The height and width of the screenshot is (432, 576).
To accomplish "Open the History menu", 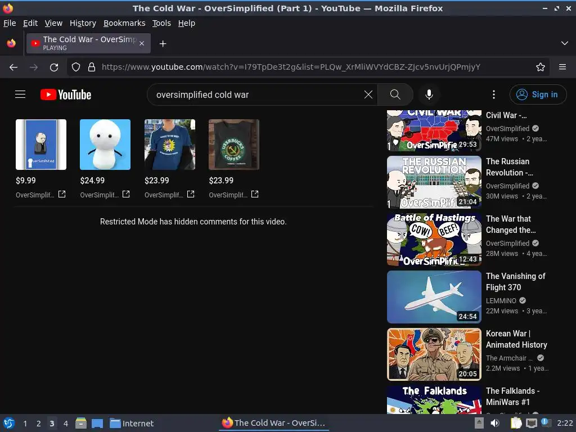I will pyautogui.click(x=83, y=23).
